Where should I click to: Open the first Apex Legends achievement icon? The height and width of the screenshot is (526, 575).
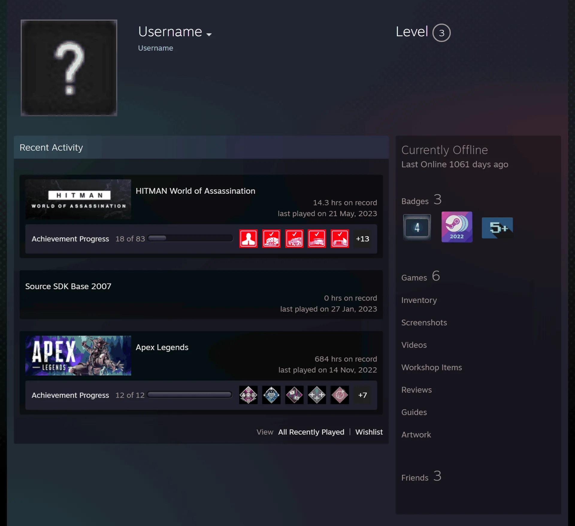pos(248,395)
